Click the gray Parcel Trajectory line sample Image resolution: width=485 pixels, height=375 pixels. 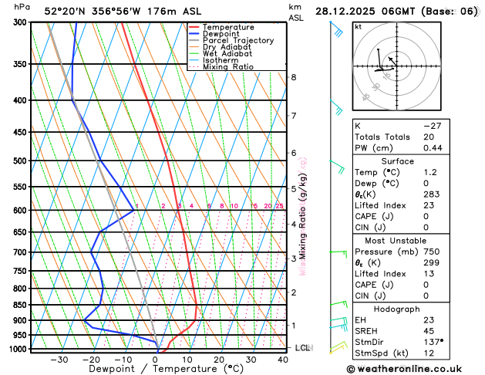pyautogui.click(x=194, y=41)
